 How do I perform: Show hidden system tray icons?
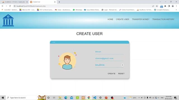139,98
